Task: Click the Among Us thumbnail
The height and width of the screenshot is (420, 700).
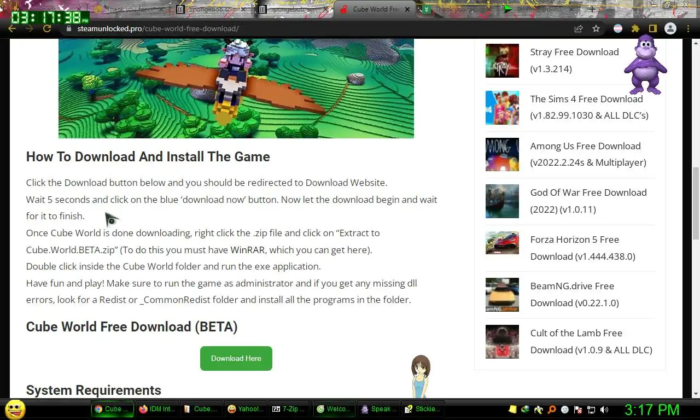Action: pyautogui.click(x=502, y=155)
